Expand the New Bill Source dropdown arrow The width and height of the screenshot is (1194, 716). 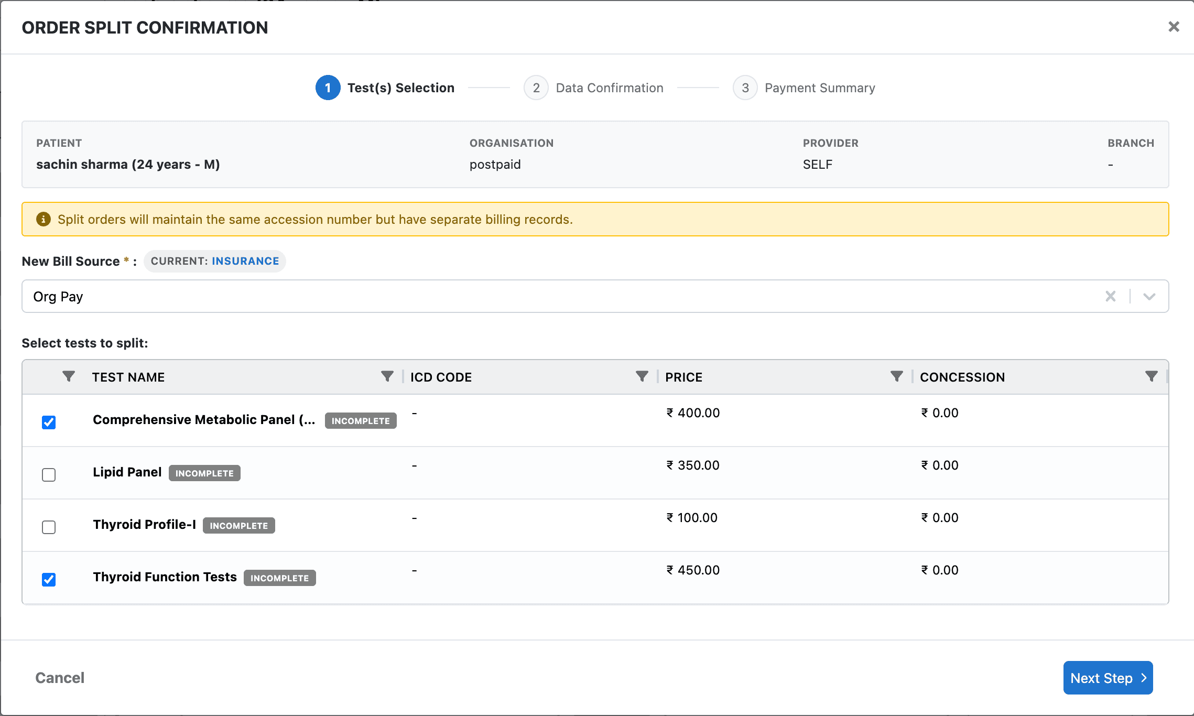[1149, 297]
